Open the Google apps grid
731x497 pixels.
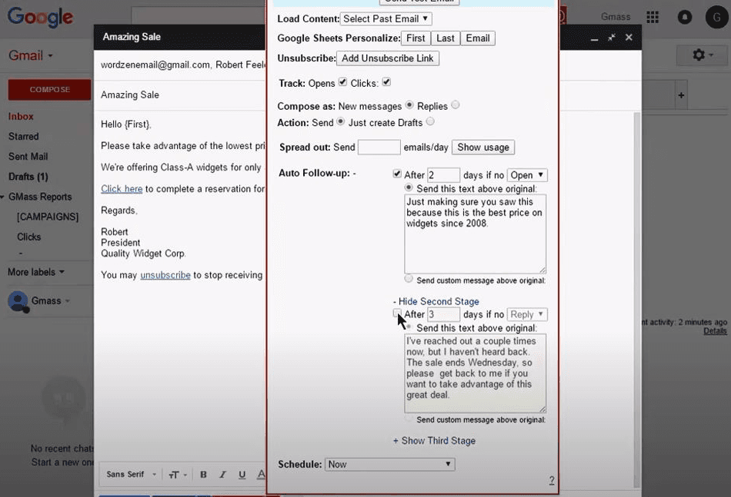tap(652, 16)
